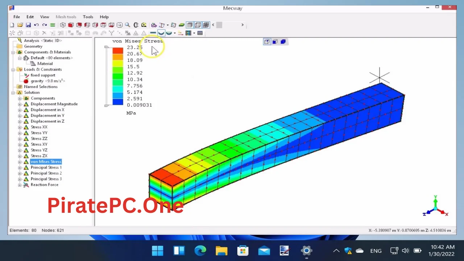Screen dimensions: 464x261
Task: Open the clock showing 10:42 AM
Action: 441,250
